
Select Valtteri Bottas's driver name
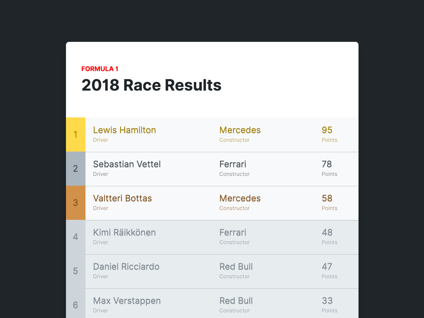(x=122, y=198)
